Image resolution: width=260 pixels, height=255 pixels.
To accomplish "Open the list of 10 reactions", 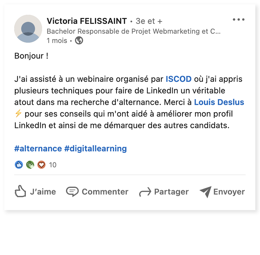I will (53, 165).
